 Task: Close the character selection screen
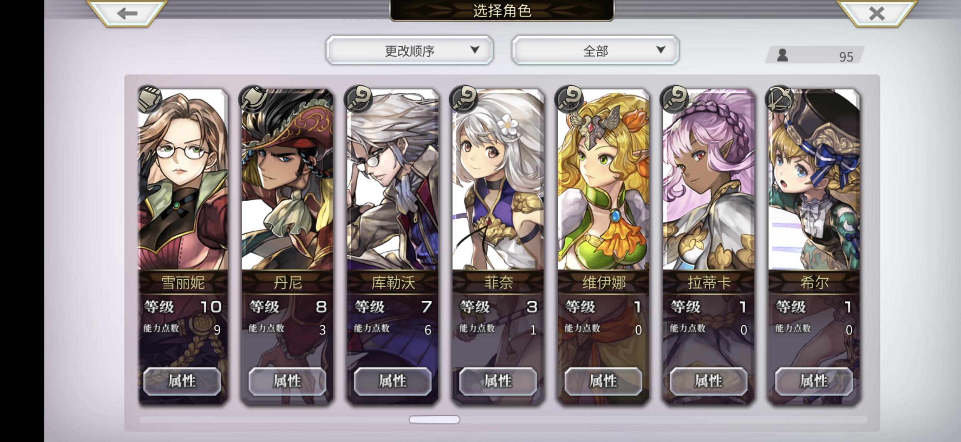pyautogui.click(x=877, y=13)
